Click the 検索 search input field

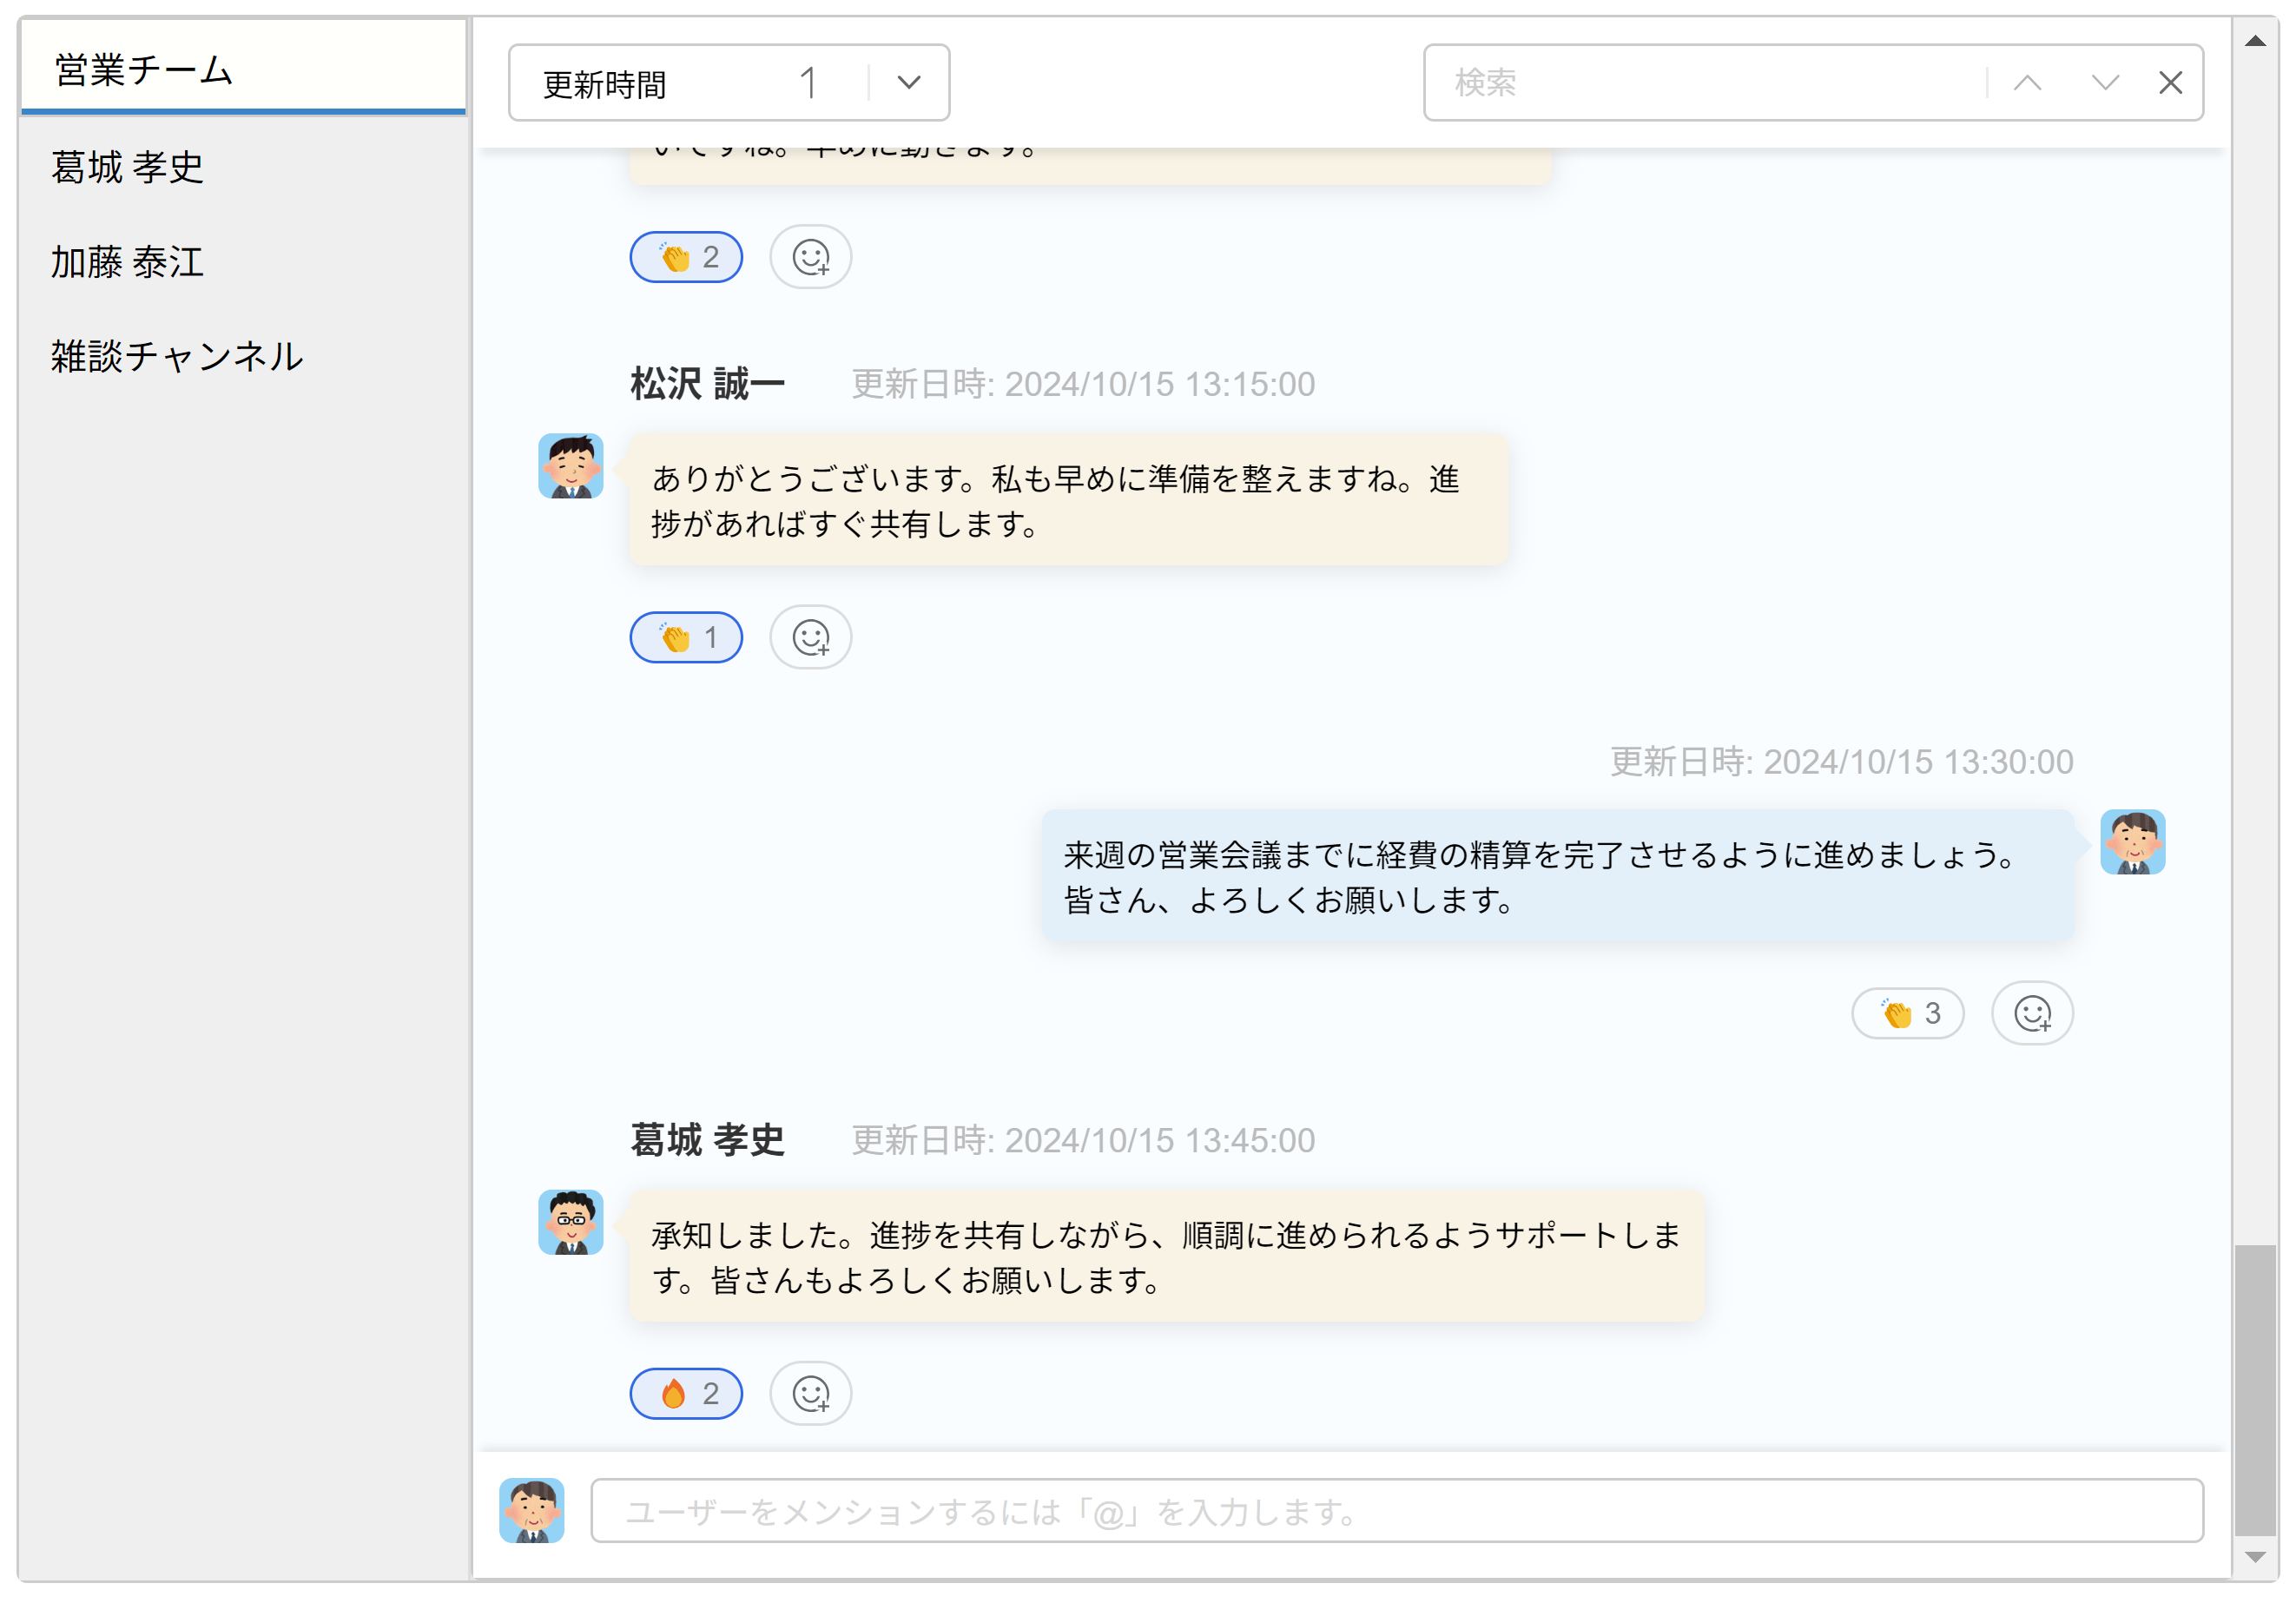coord(1700,83)
